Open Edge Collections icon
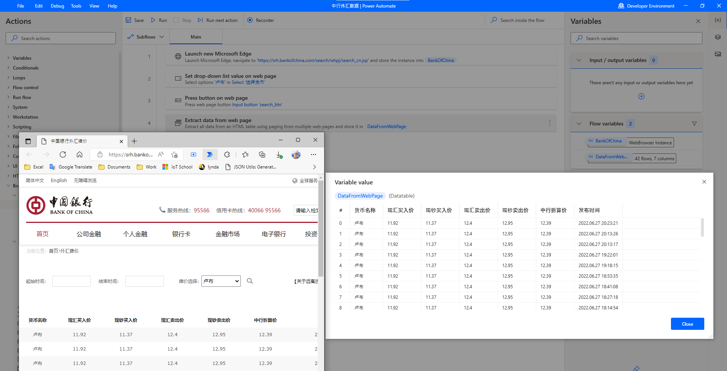This screenshot has width=727, height=371. [x=262, y=155]
